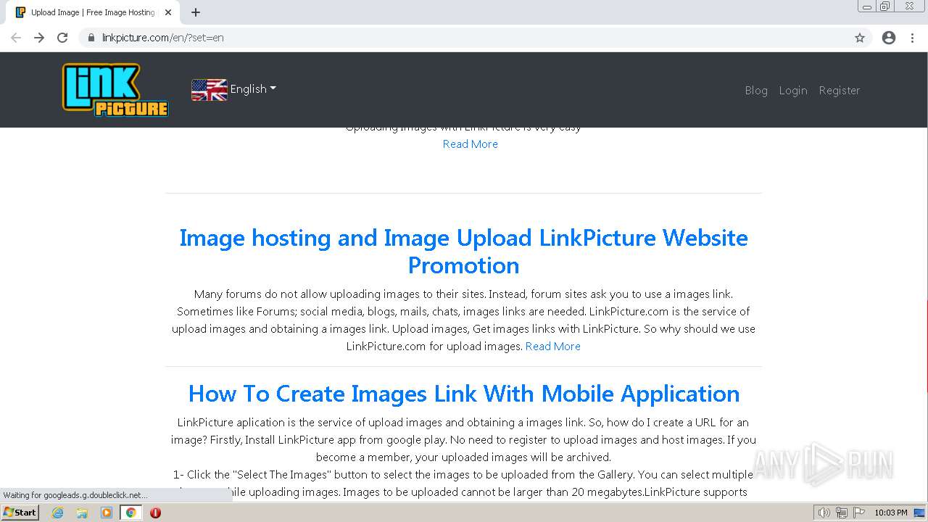Open the English language dropdown
The height and width of the screenshot is (522, 928).
coord(253,89)
